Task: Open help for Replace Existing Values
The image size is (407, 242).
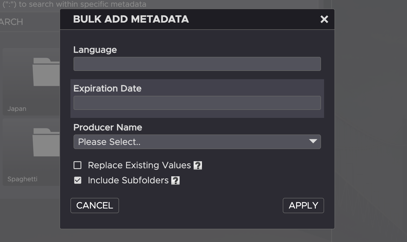Action: pos(198,165)
